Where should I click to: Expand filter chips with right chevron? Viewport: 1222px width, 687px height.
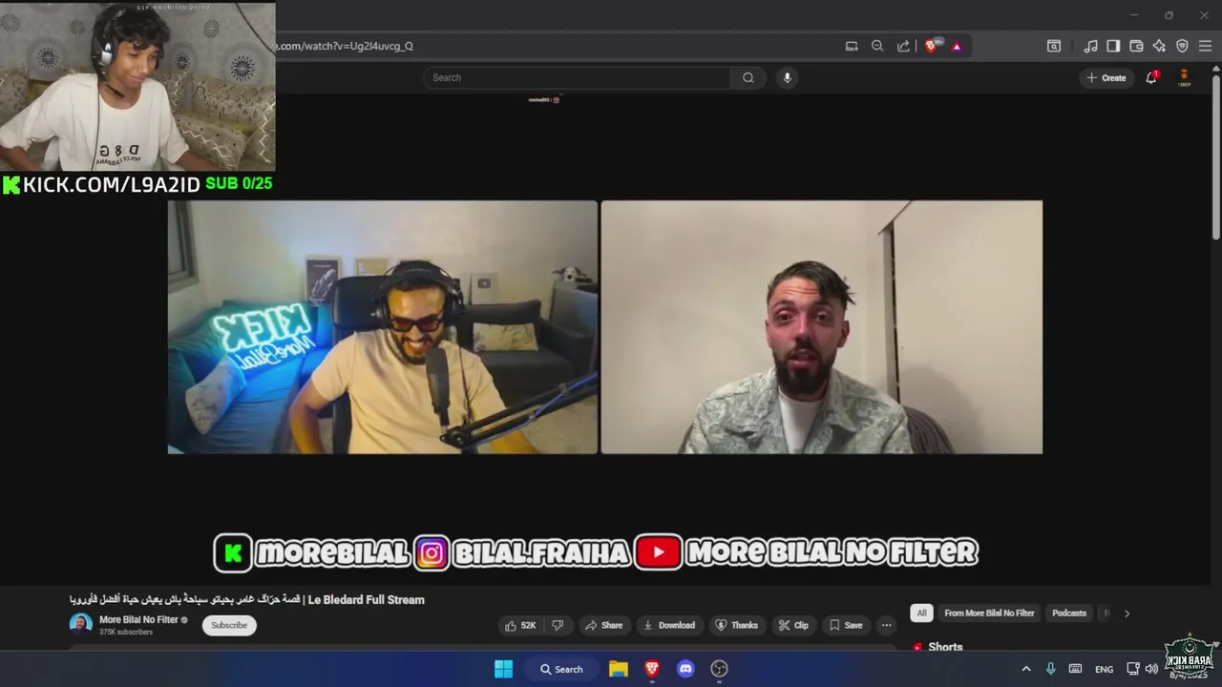click(x=1127, y=614)
